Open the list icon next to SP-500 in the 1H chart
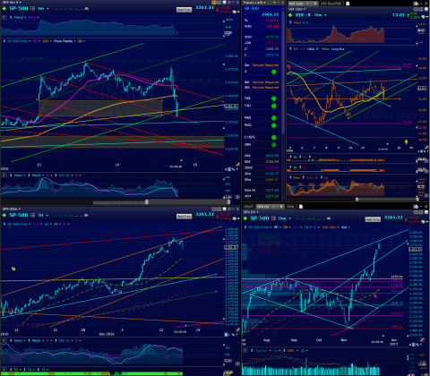The width and height of the screenshot is (430, 376). click(x=33, y=215)
